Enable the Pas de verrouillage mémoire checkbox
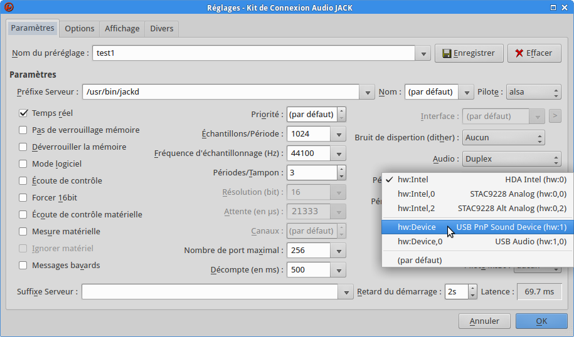 tap(24, 130)
